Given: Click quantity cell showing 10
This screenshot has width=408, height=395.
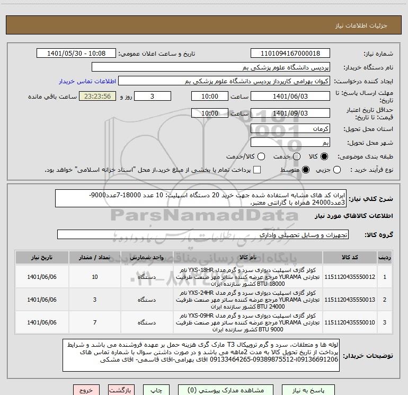Looking at the screenshot, I should coord(95,277).
